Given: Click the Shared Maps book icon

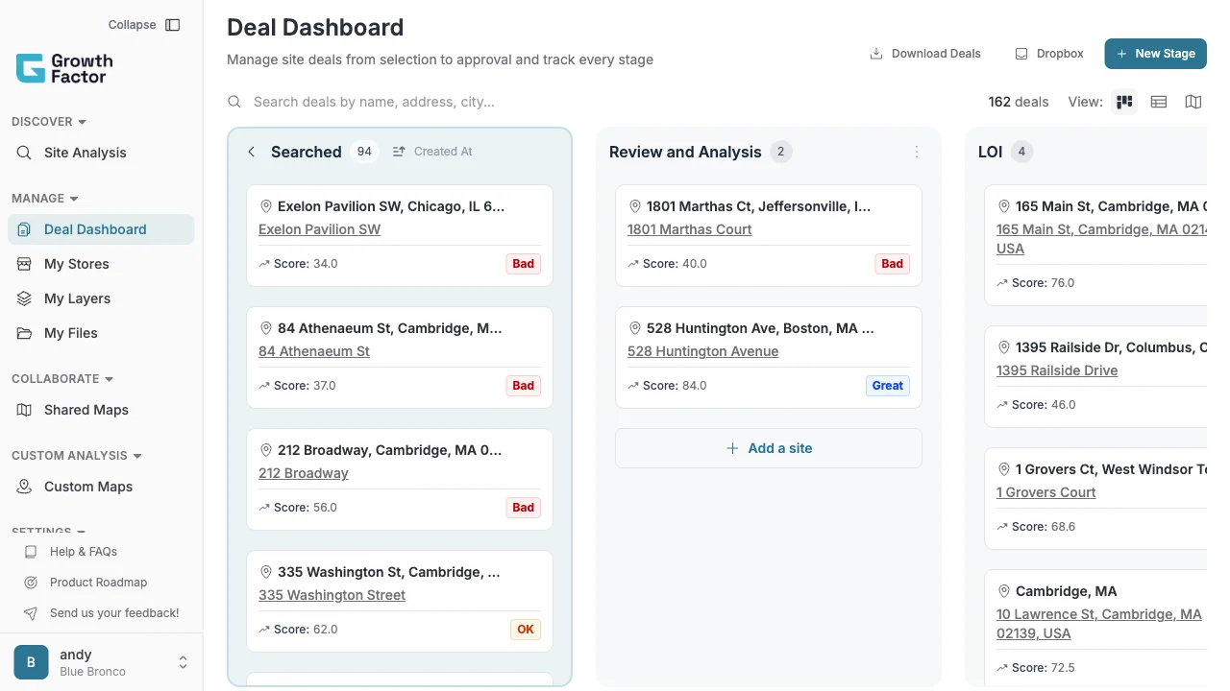Looking at the screenshot, I should coord(22,410).
